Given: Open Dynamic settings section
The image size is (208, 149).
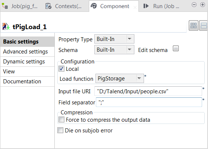Looking at the screenshot, I should click(27, 62).
